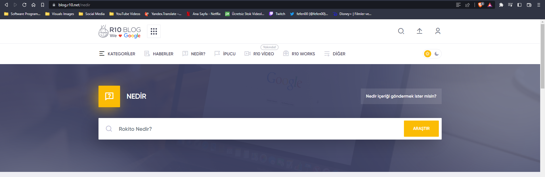Viewport: 545px width, 177px height.
Task: Click the share page icon
Action: (468, 5)
